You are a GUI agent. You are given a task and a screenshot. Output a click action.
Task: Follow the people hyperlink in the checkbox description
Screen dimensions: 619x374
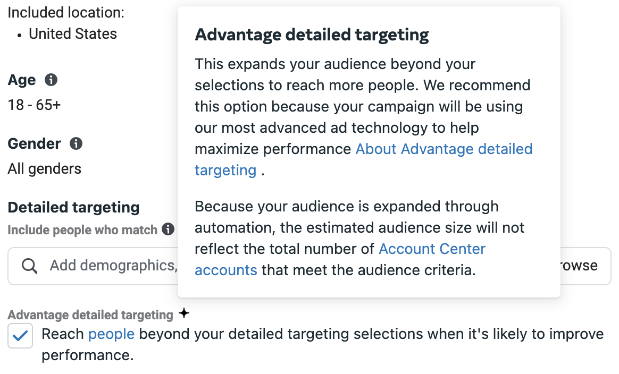pyautogui.click(x=111, y=334)
